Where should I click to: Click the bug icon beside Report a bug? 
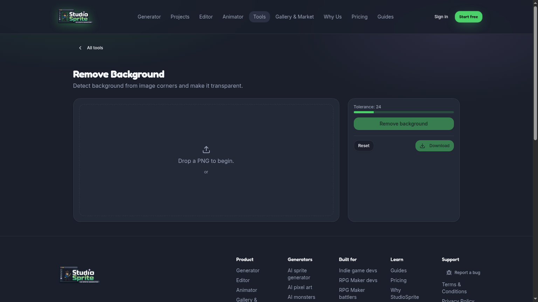click(x=449, y=273)
